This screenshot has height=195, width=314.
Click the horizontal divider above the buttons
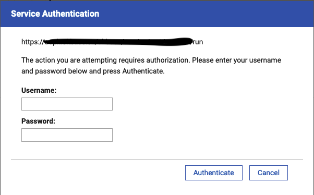(157, 160)
